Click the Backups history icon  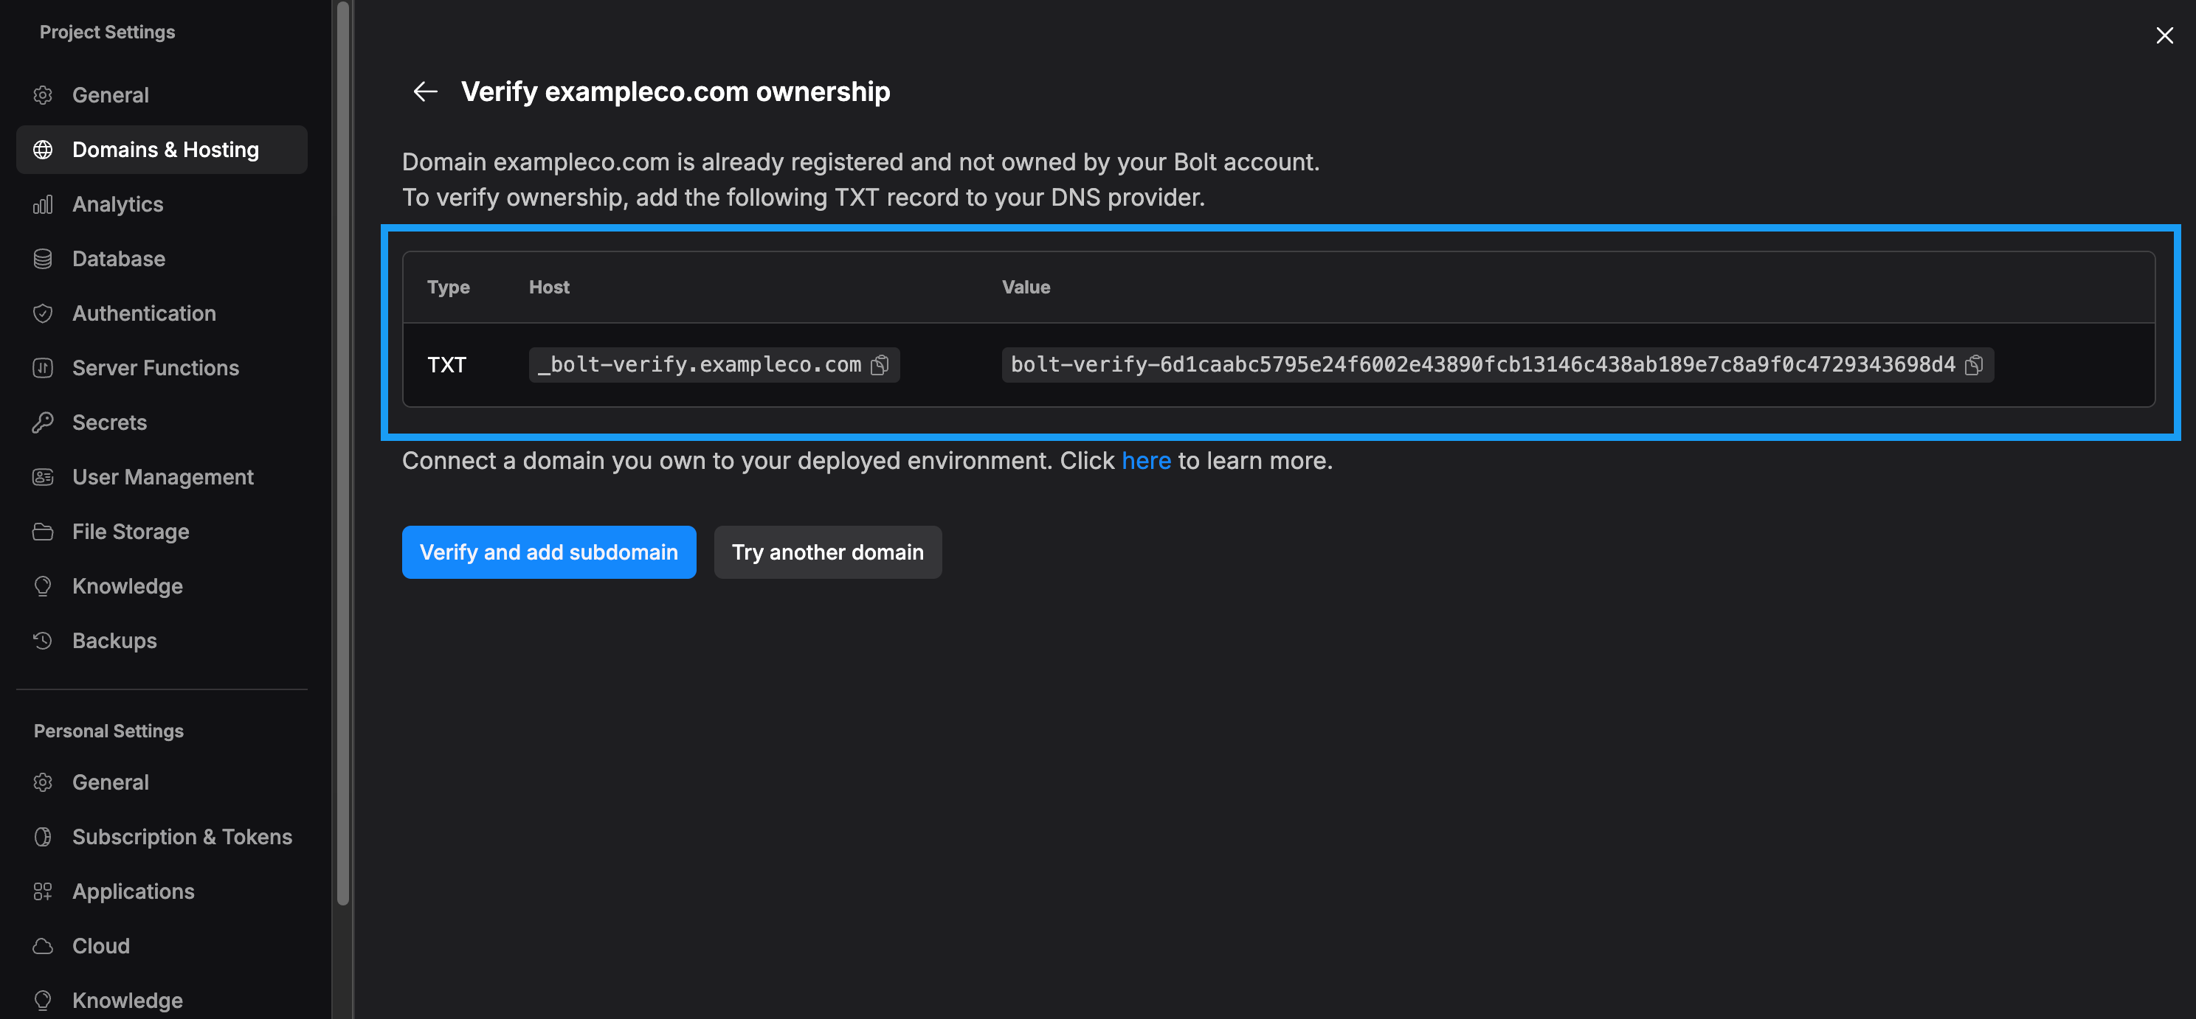pyautogui.click(x=43, y=641)
